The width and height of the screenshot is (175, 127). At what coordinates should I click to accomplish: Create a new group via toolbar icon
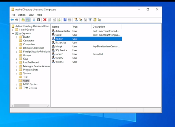click(81, 20)
